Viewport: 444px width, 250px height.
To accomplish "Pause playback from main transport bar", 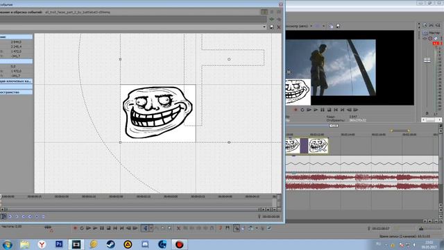I will (x=102, y=228).
